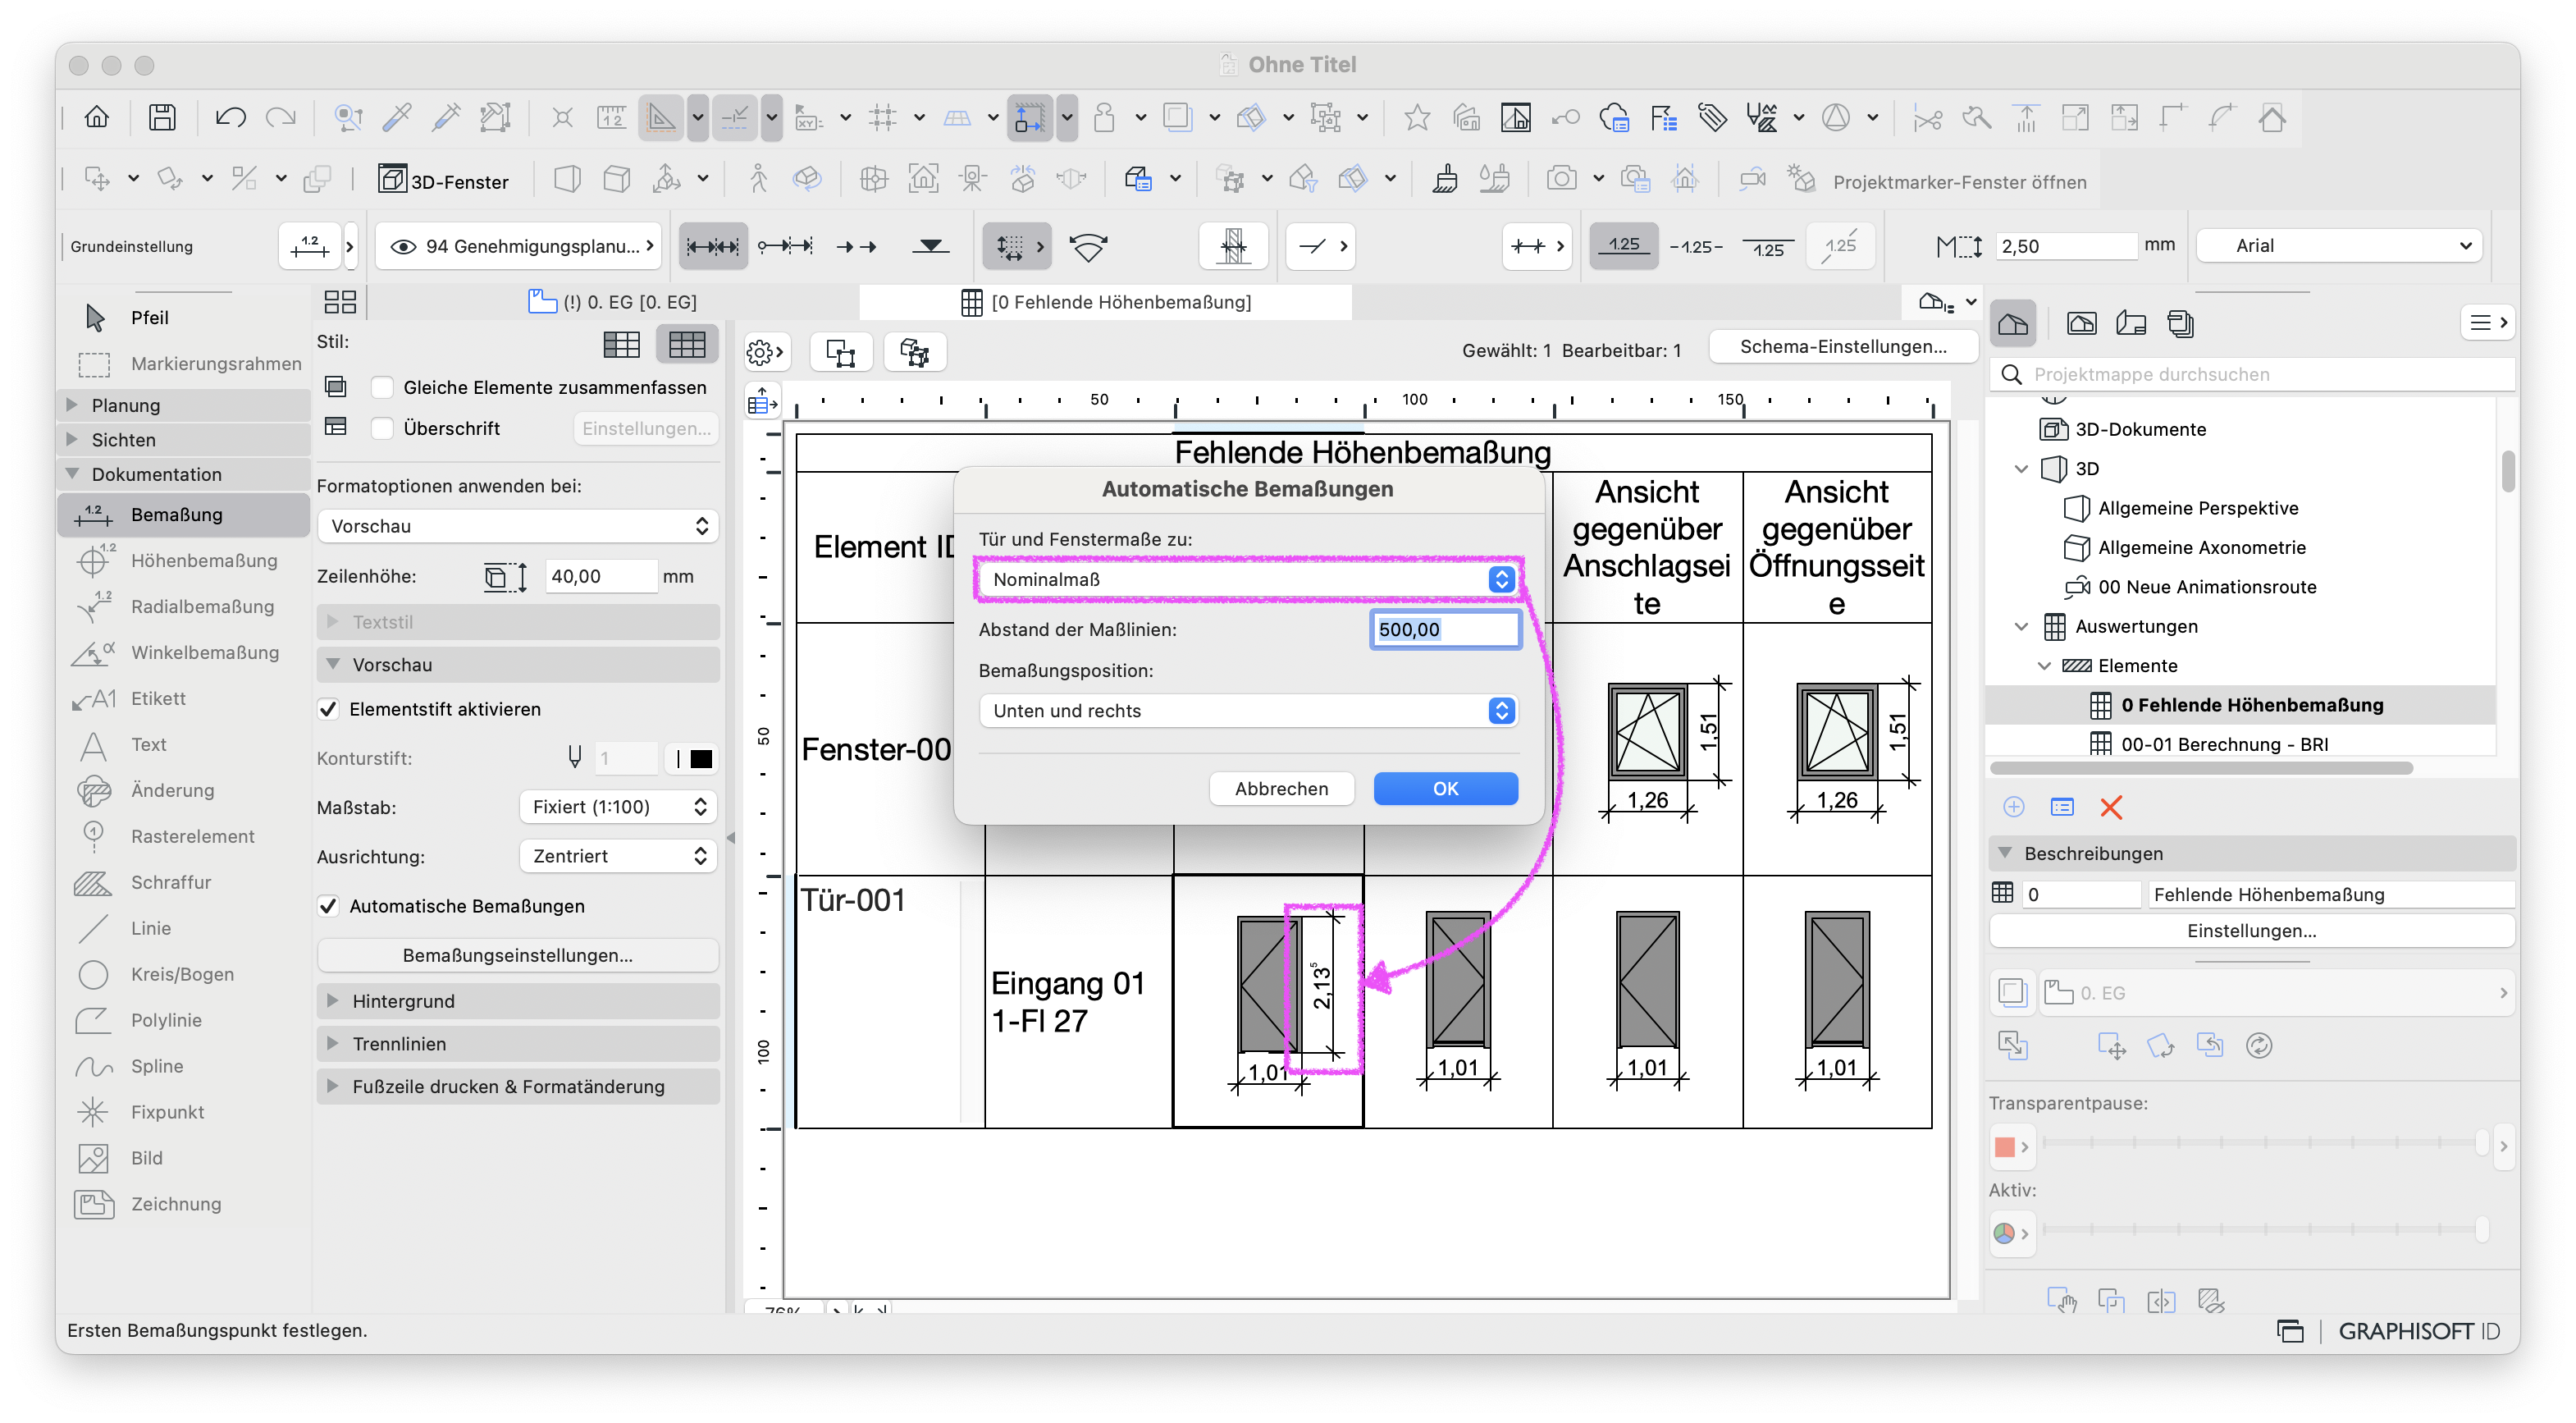Select the angled 1,25 text placement option

click(x=1840, y=246)
